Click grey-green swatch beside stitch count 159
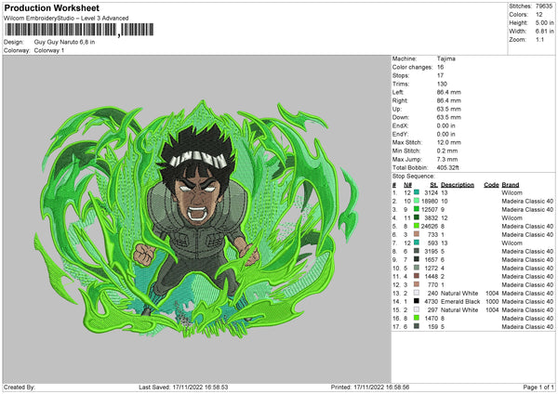The width and height of the screenshot is (558, 394). [417, 326]
